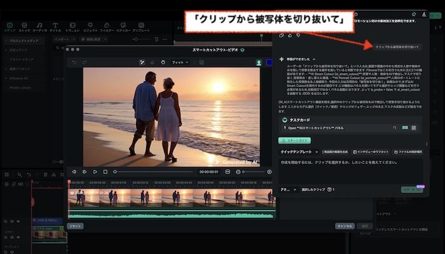Click the preview progress slider handle

coord(115,172)
